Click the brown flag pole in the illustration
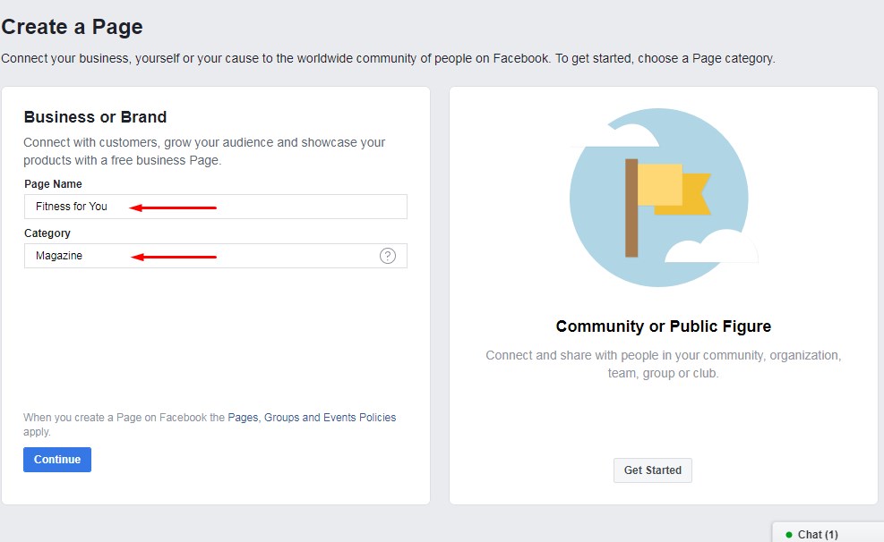This screenshot has height=542, width=884. (631, 208)
